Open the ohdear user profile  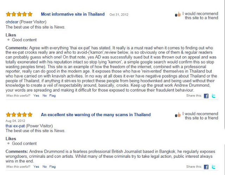click(12, 22)
